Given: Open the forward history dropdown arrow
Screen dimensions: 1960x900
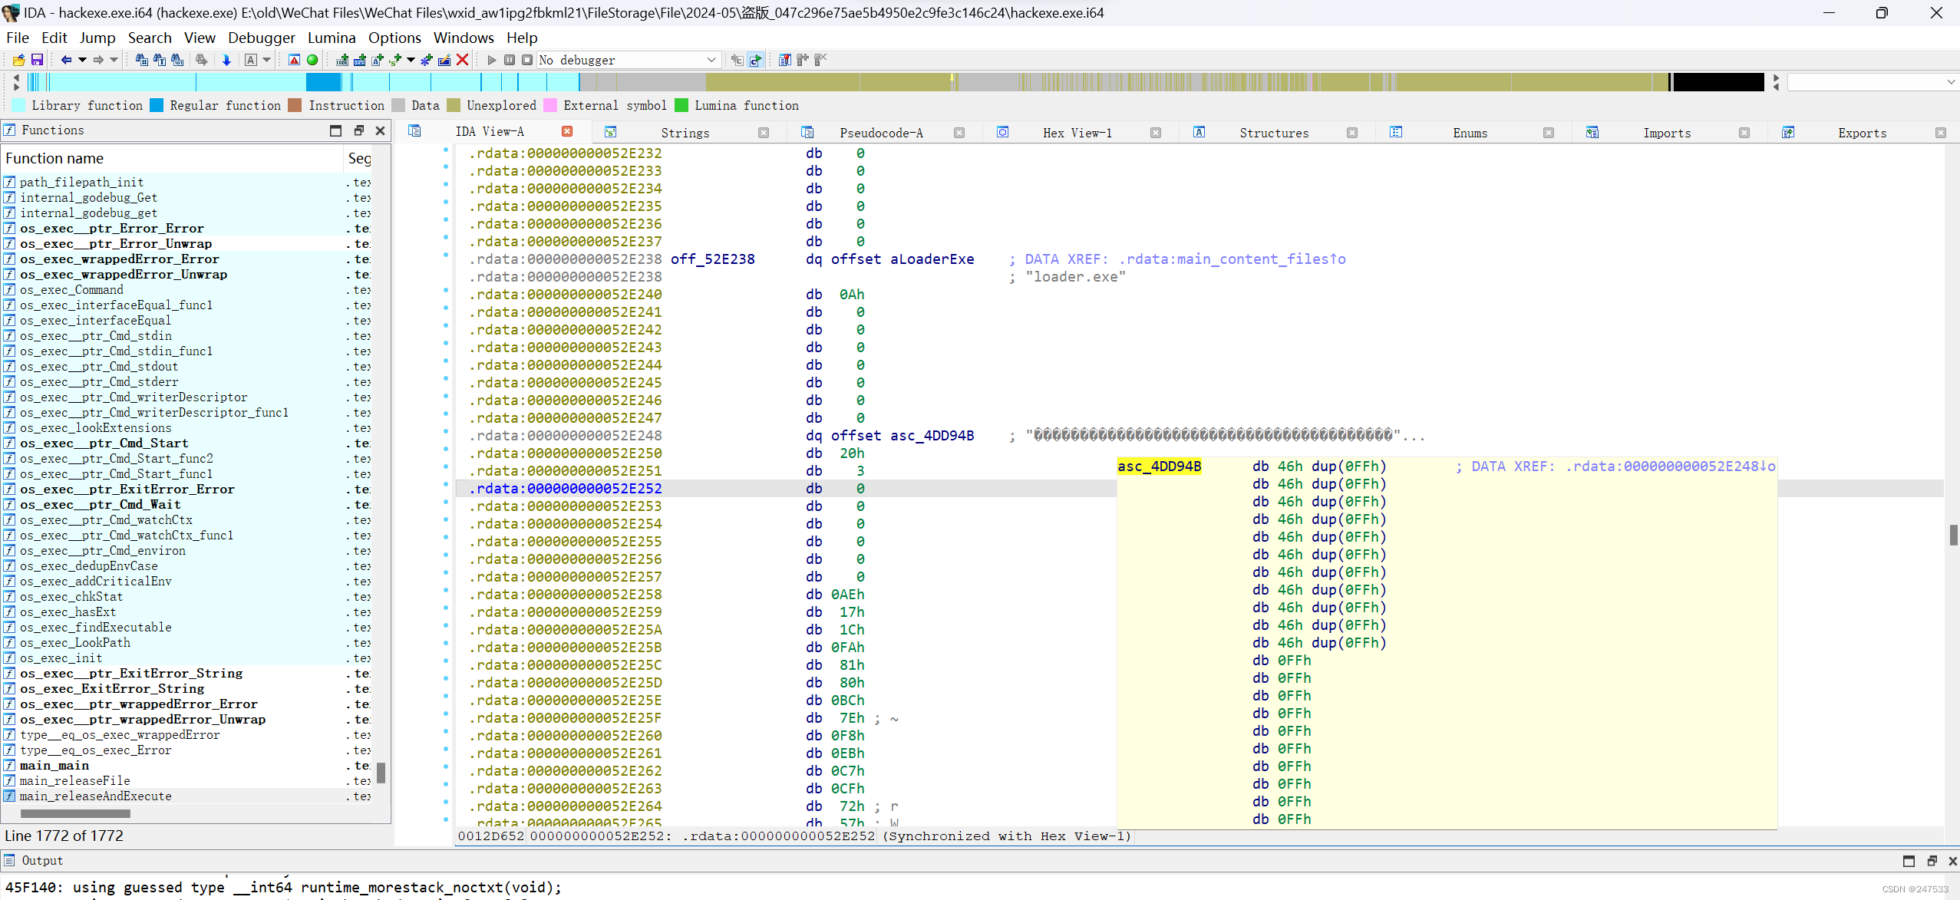Looking at the screenshot, I should point(114,60).
